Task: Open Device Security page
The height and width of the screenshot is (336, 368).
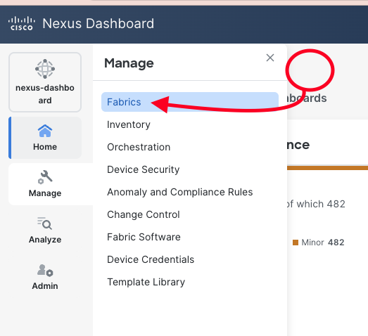Action: (x=143, y=169)
